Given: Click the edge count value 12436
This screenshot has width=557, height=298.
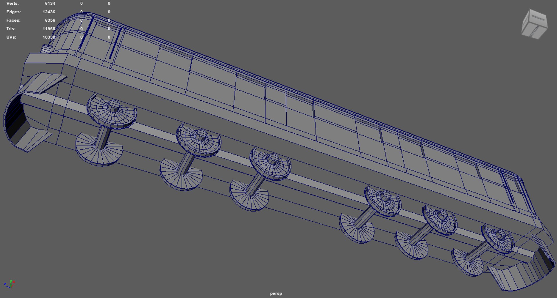Looking at the screenshot, I should [49, 12].
